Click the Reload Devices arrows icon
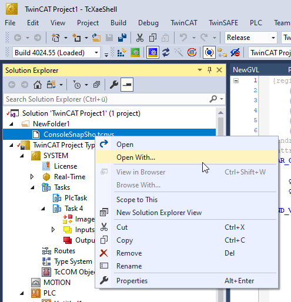The width and height of the screenshot is (291, 302). (x=166, y=52)
